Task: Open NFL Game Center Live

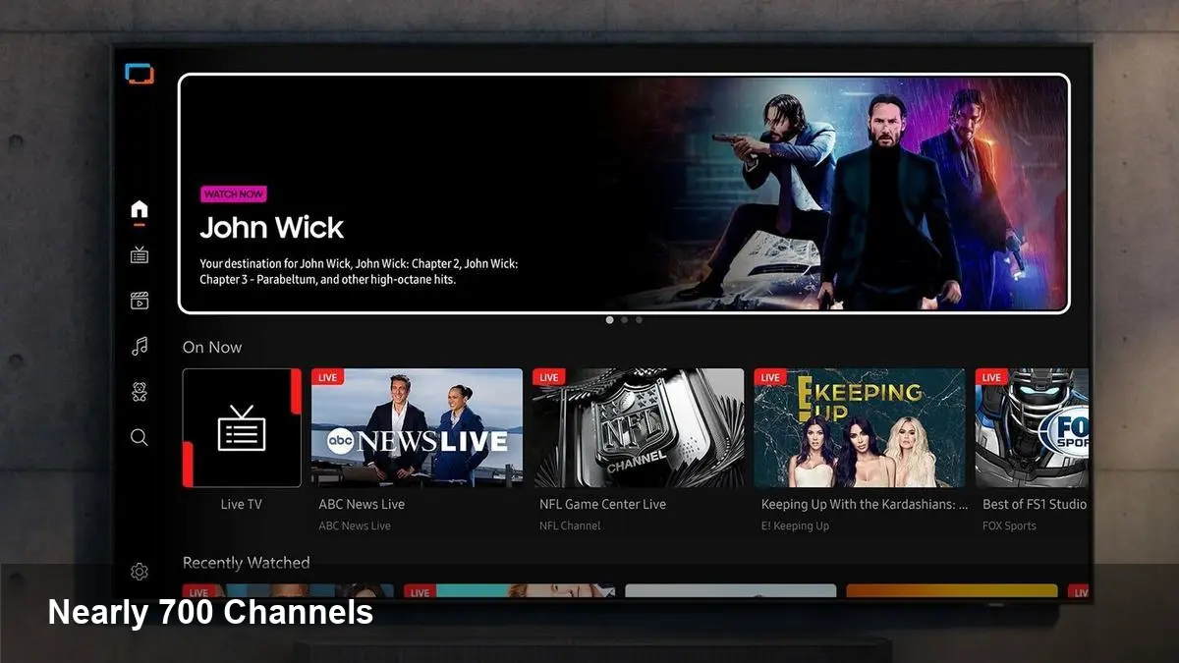Action: 638,427
